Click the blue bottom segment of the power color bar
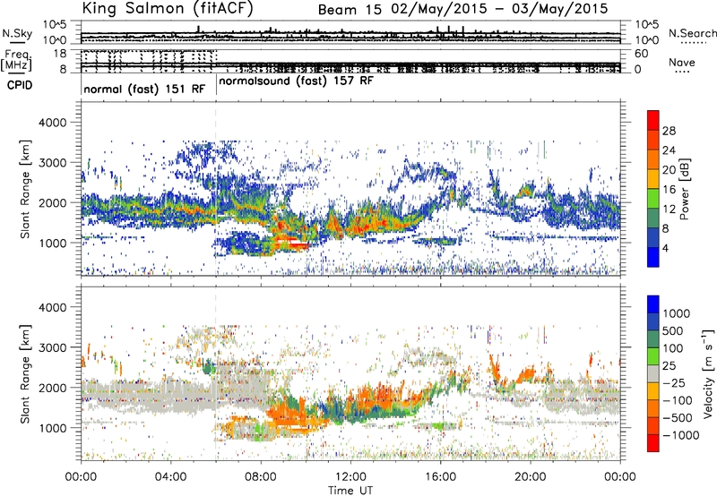Viewport: 717px width, 496px height. [653, 257]
